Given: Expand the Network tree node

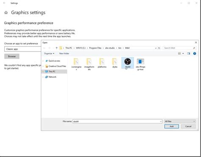Looking at the screenshot, I should (x=43, y=77).
